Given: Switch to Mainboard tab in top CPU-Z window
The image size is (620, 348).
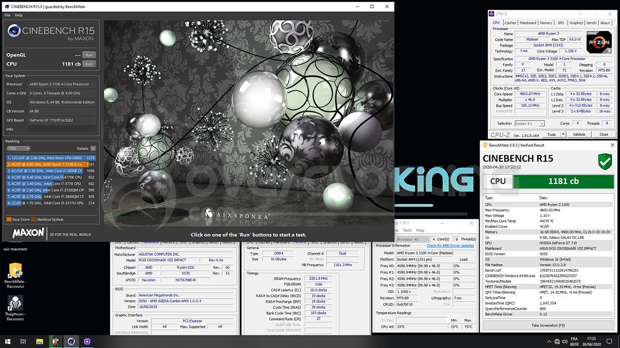Looking at the screenshot, I should tap(528, 23).
